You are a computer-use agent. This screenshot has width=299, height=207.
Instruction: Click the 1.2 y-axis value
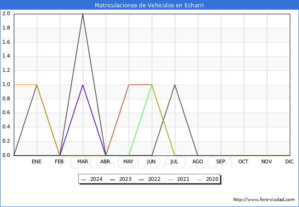(x=6, y=70)
